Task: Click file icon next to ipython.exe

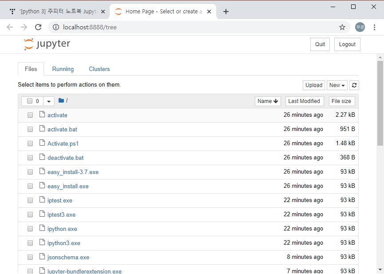Action: pos(42,228)
